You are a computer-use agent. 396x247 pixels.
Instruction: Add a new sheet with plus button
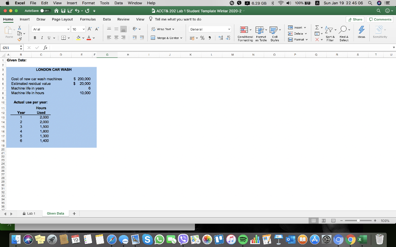(74, 213)
